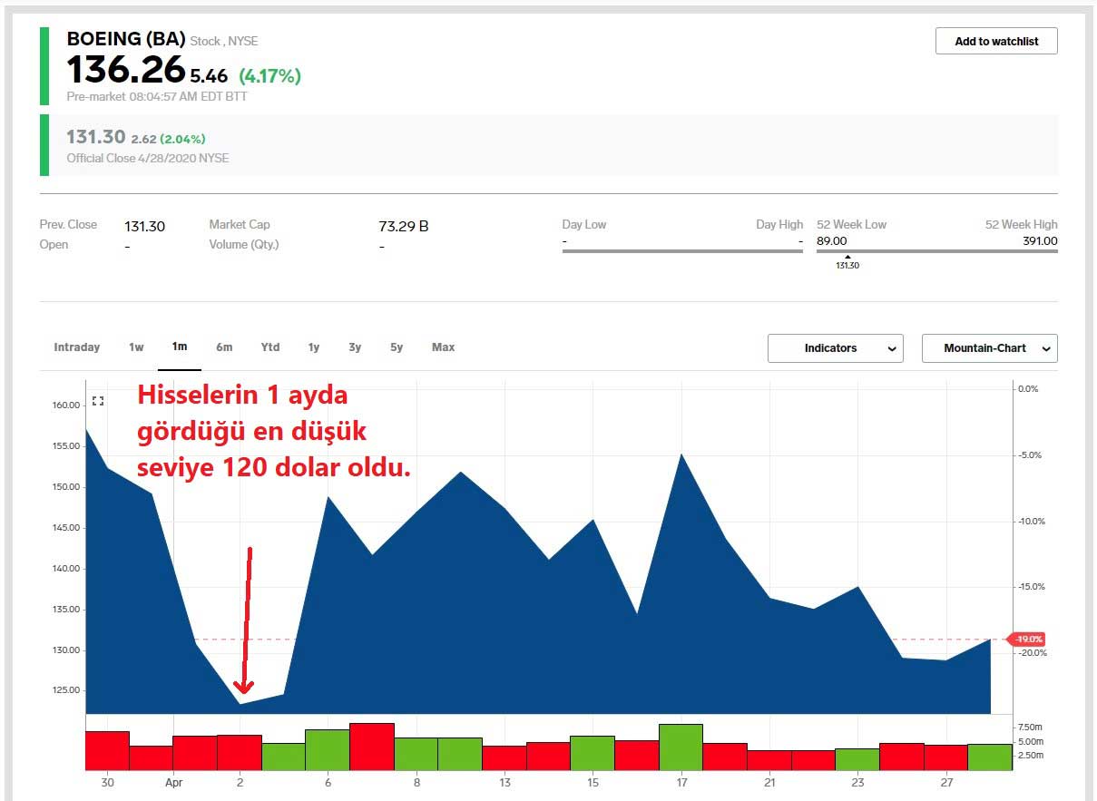
Task: Click the Market Cap label
Action: click(240, 225)
